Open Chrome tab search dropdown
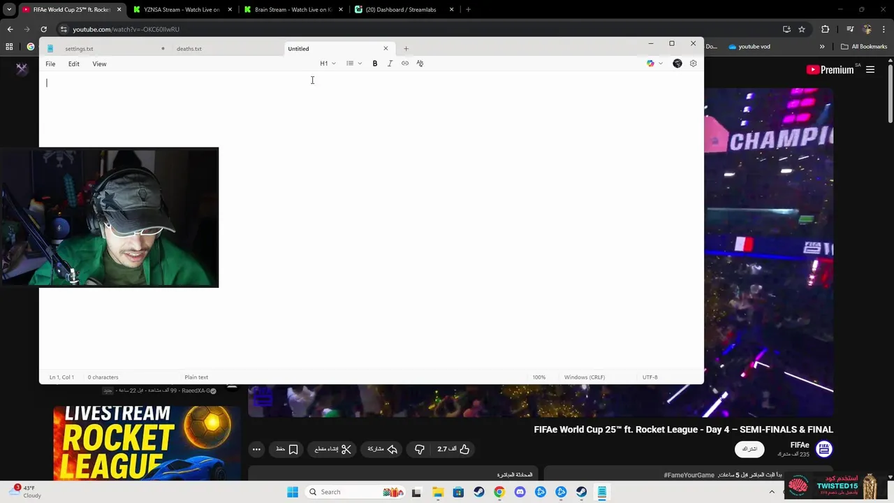Viewport: 894px width, 503px height. (x=9, y=10)
